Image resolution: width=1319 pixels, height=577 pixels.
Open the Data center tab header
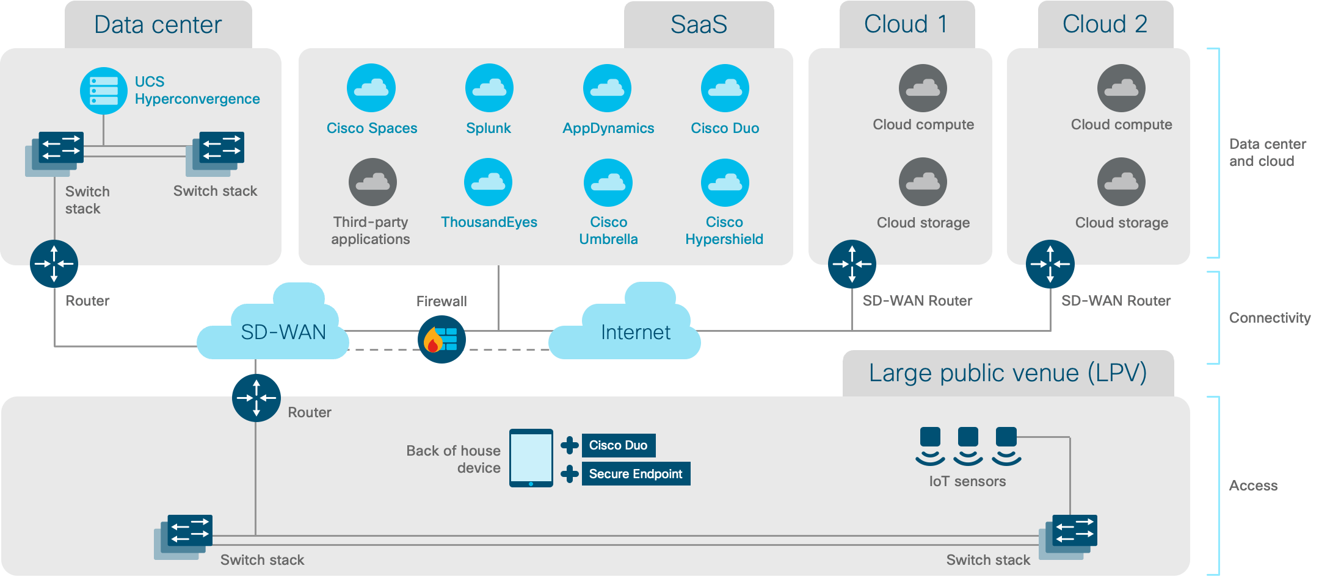[158, 24]
